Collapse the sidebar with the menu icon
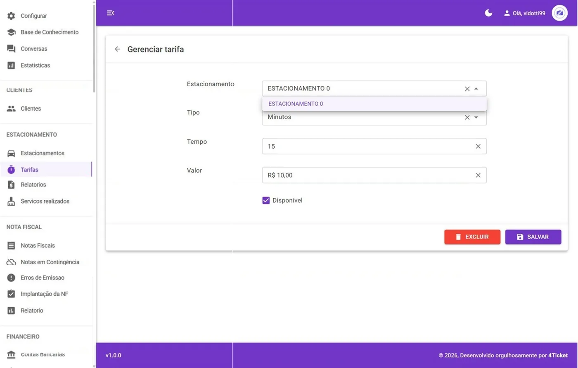 pos(110,13)
